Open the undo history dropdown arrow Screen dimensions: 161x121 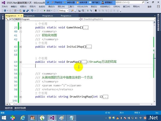point(35,11)
